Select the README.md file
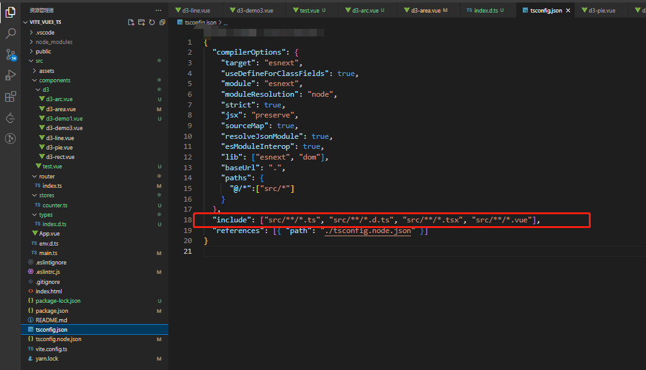The width and height of the screenshot is (646, 370). (50, 319)
